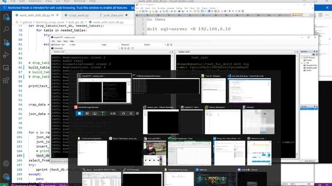Click learning_scrap_work in the VS Code breadcrumb
The width and height of the screenshot is (332, 186).
[50, 22]
